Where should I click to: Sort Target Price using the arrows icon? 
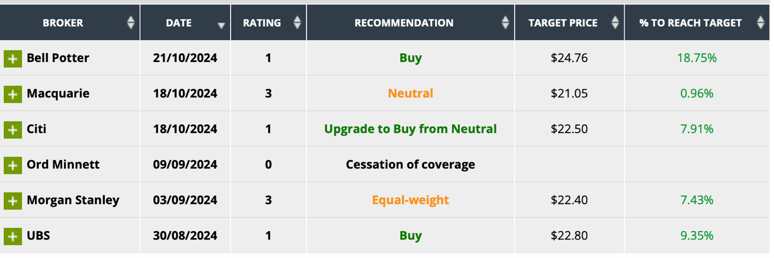615,23
